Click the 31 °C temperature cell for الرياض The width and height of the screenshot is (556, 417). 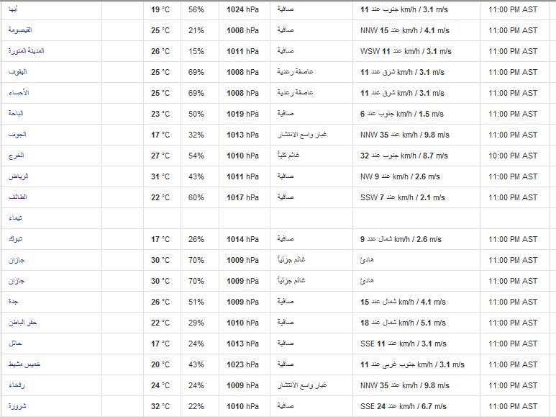click(x=160, y=176)
